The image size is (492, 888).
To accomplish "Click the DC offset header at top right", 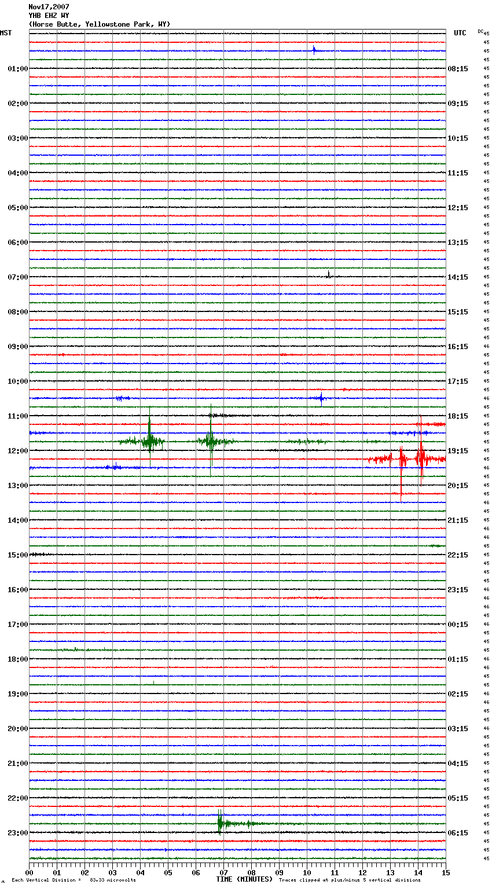I will tap(480, 31).
